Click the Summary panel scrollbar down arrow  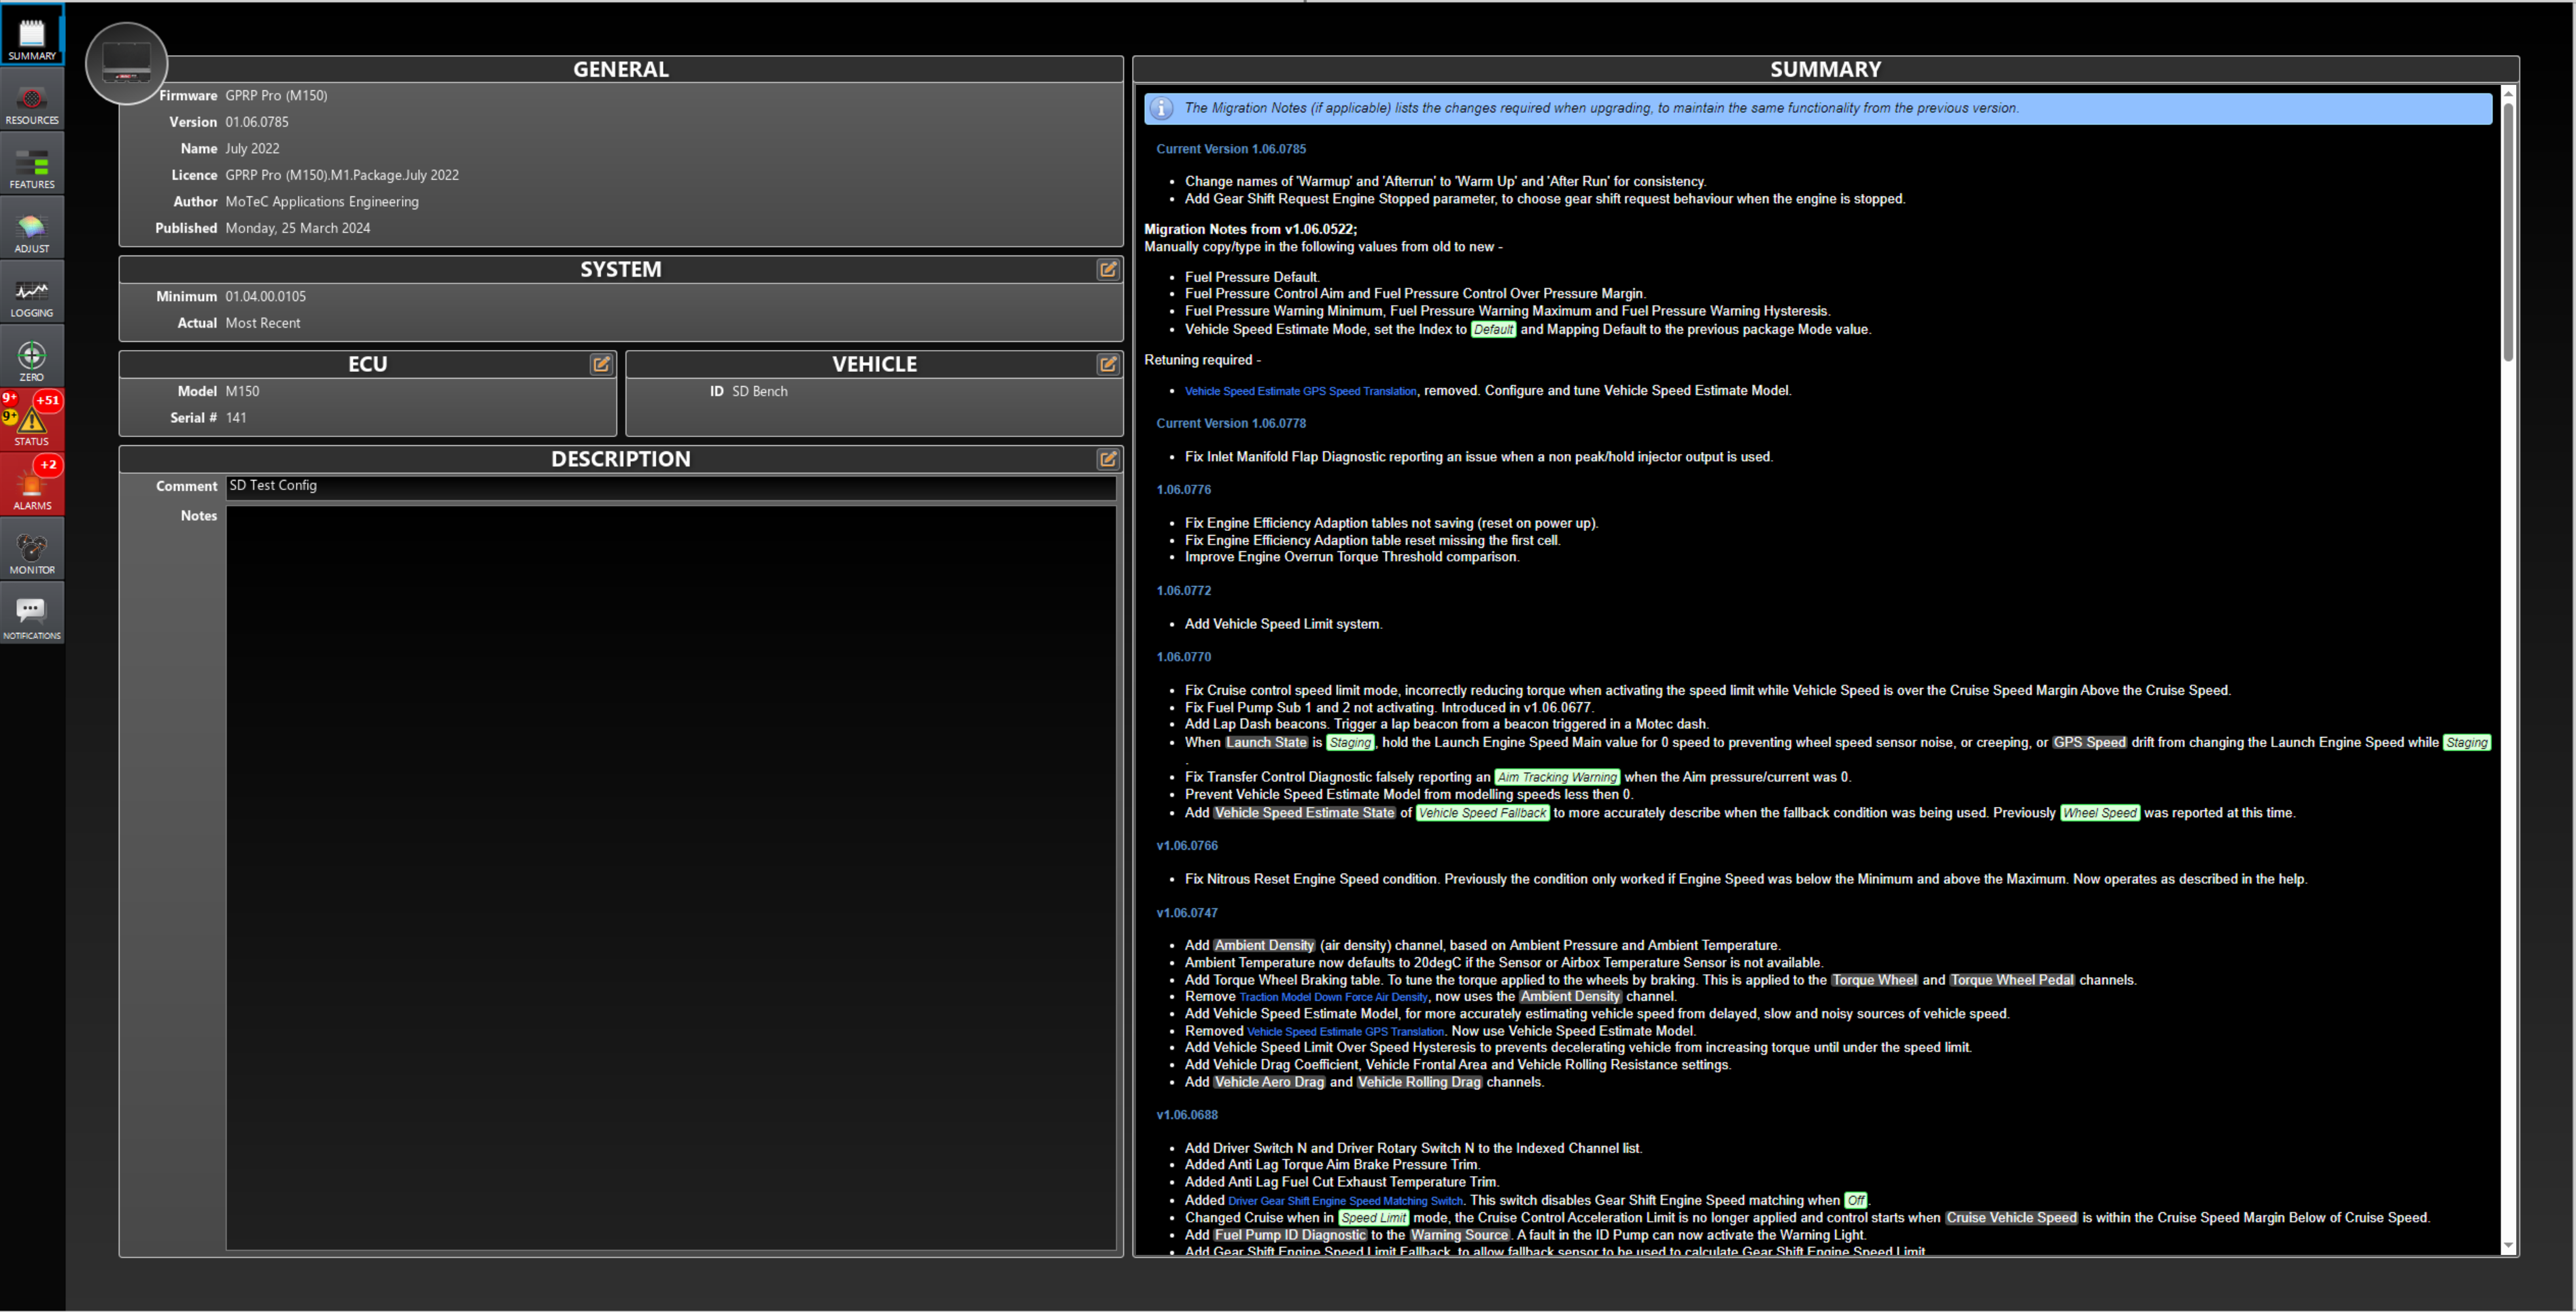pos(2507,1246)
